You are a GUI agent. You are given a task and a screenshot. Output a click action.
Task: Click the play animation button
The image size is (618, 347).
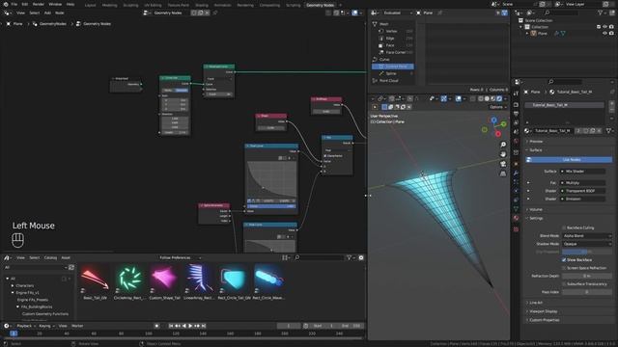click(x=190, y=326)
